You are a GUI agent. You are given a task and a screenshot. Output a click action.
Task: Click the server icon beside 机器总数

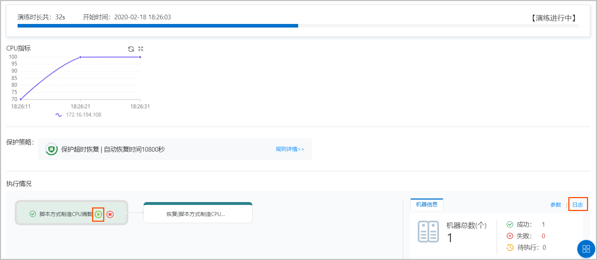[x=428, y=231]
